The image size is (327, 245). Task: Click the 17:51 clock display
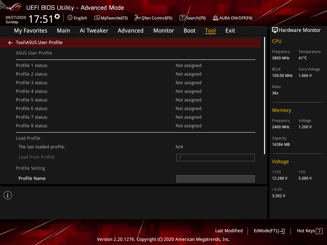[x=41, y=19]
